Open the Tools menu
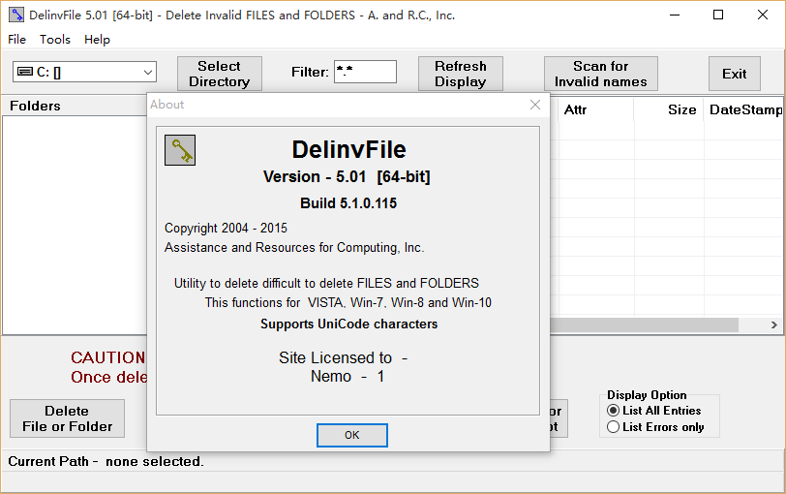 click(55, 40)
